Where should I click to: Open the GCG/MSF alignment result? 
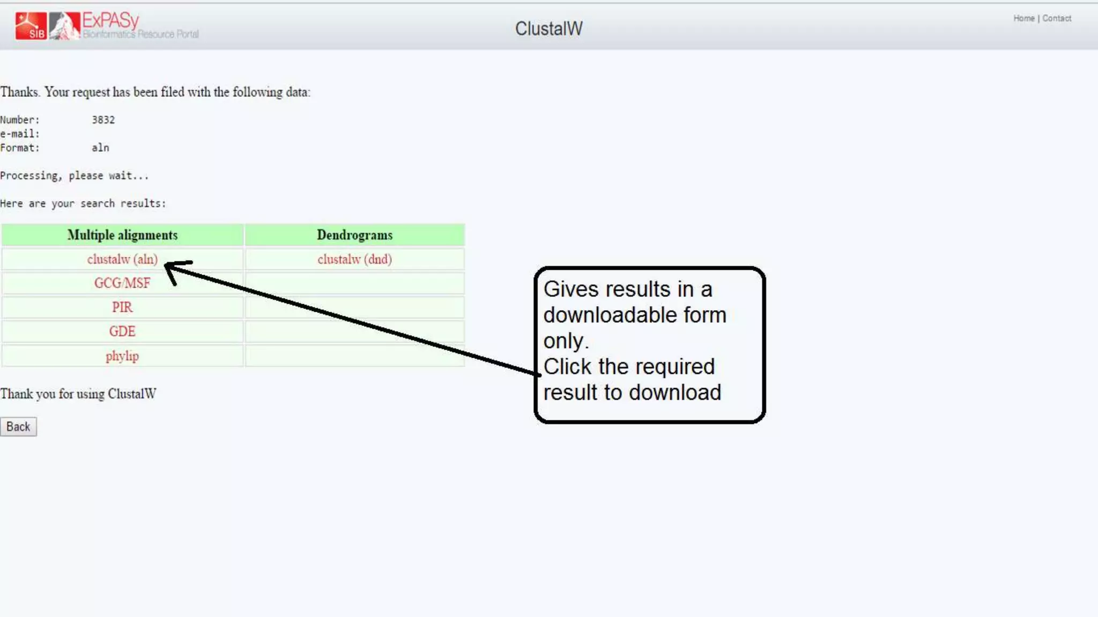click(x=122, y=283)
